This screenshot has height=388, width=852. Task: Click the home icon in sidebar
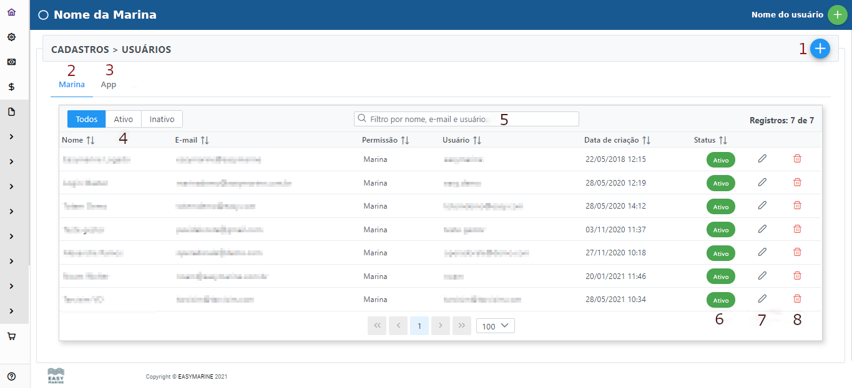[x=11, y=12]
